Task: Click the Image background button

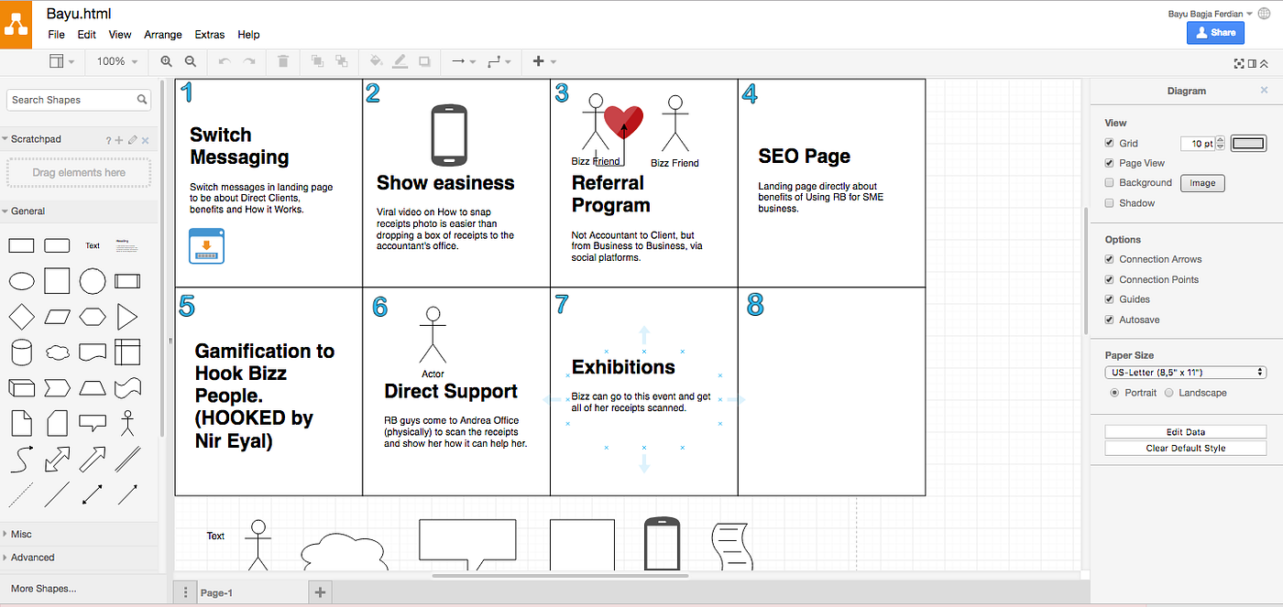Action: (x=1202, y=183)
